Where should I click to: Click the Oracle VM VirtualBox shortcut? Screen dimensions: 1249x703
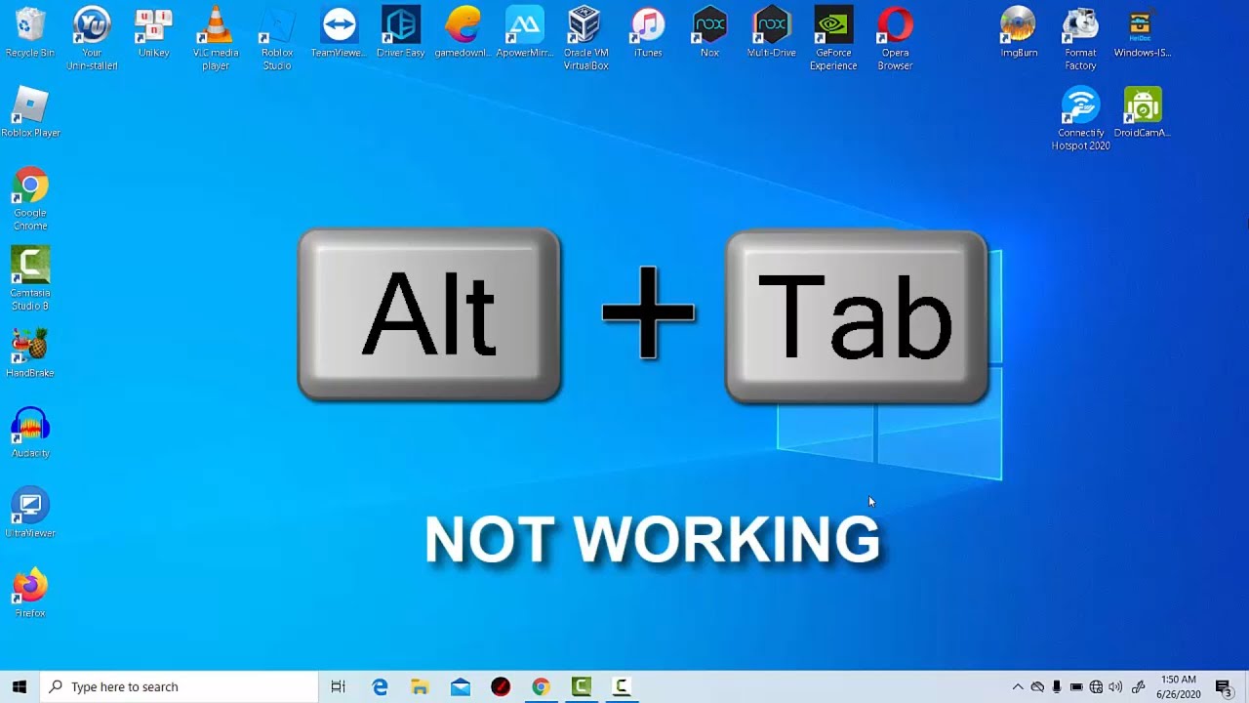click(585, 27)
